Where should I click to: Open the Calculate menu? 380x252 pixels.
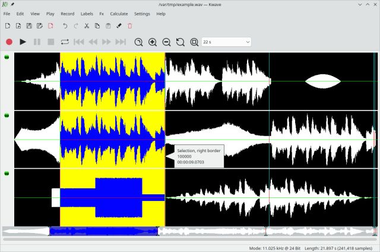point(119,14)
